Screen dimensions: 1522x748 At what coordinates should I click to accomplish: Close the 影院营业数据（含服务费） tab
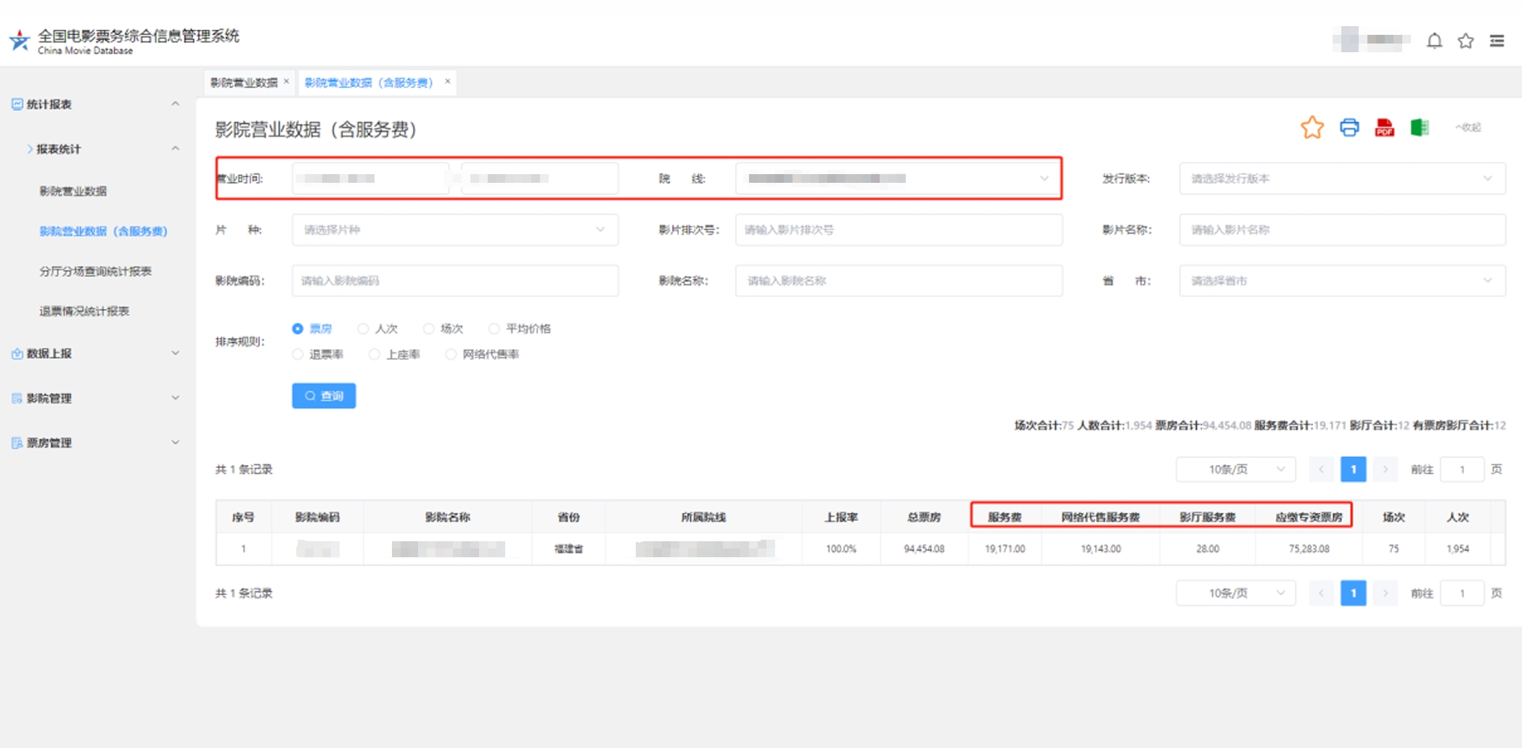click(448, 81)
